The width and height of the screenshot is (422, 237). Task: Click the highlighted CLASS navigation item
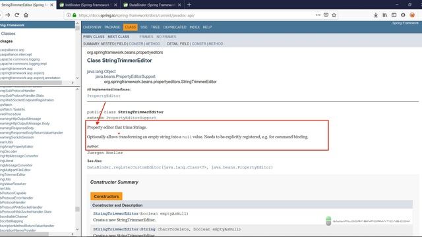tap(131, 27)
